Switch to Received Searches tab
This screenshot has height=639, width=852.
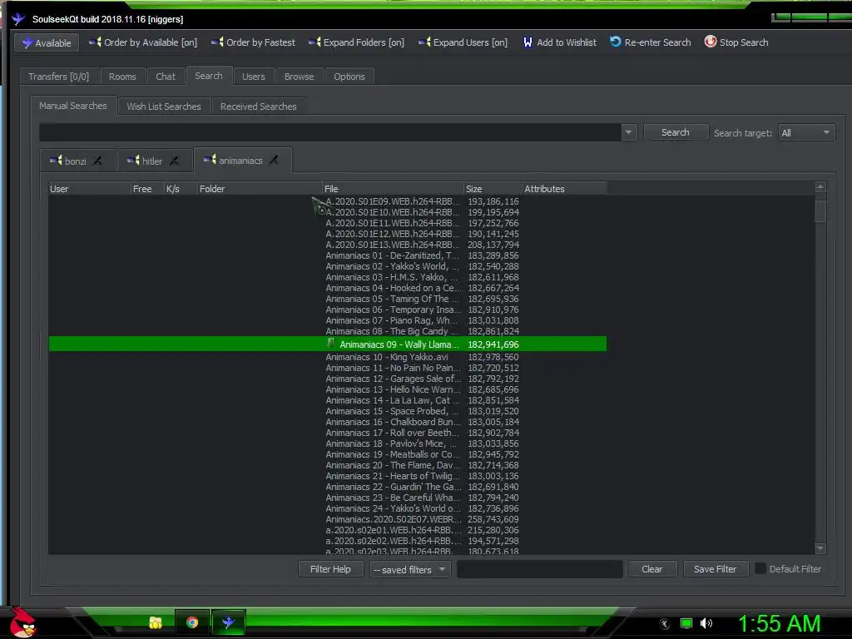coord(258,106)
